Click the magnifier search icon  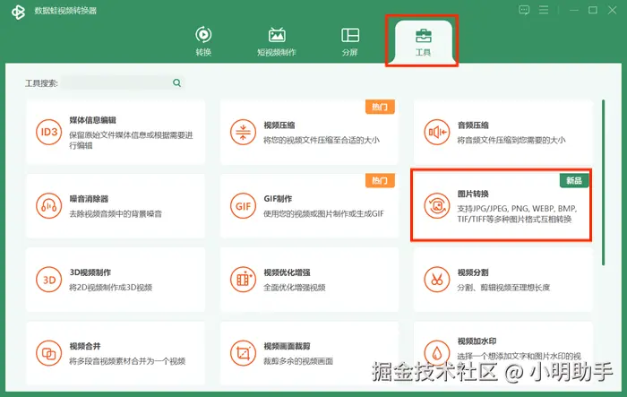(x=176, y=82)
